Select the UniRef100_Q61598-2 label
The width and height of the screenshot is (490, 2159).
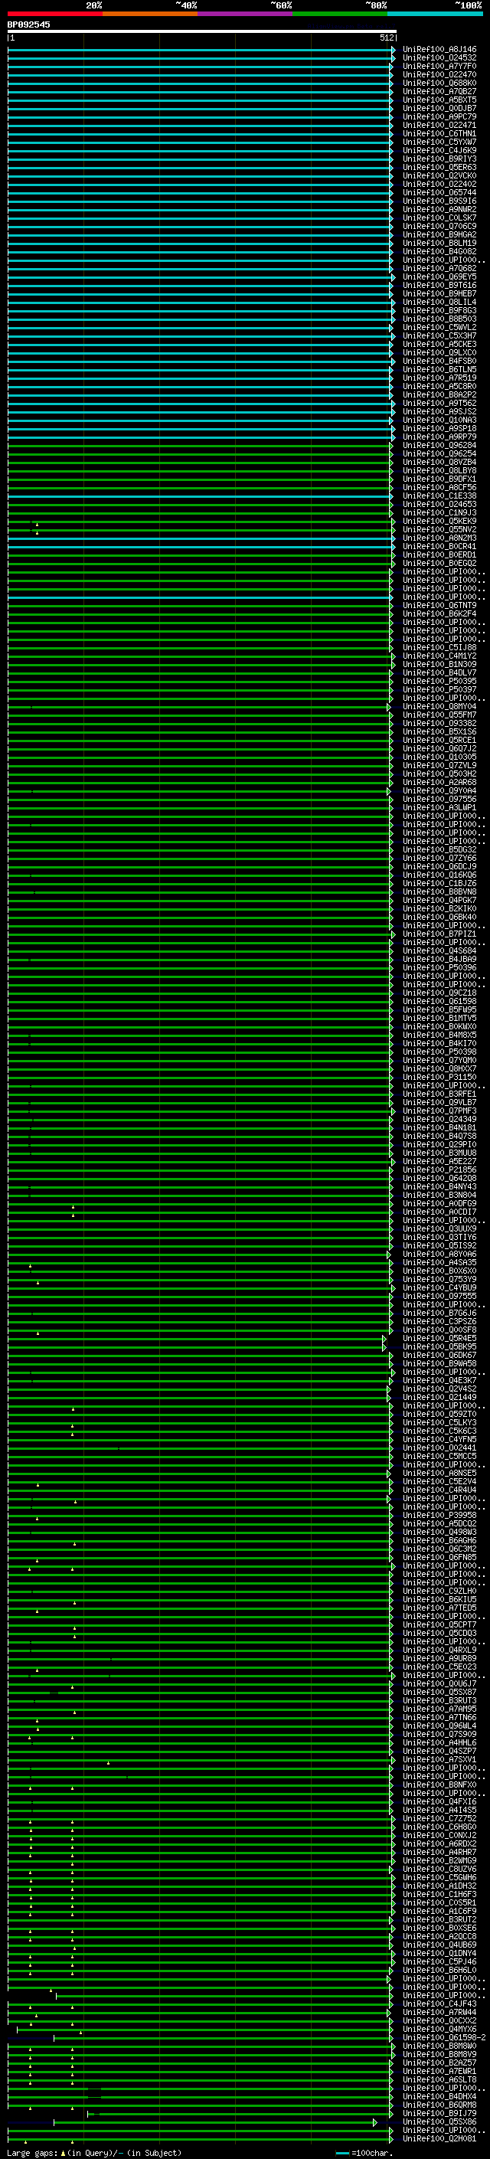tap(444, 2036)
